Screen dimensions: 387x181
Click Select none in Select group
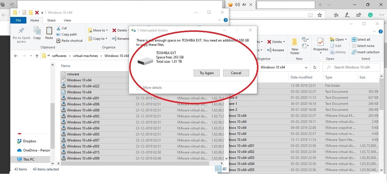363,46
